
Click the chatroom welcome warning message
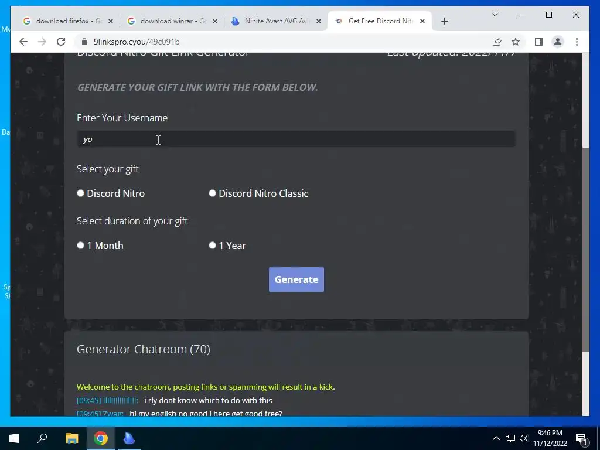pos(206,387)
